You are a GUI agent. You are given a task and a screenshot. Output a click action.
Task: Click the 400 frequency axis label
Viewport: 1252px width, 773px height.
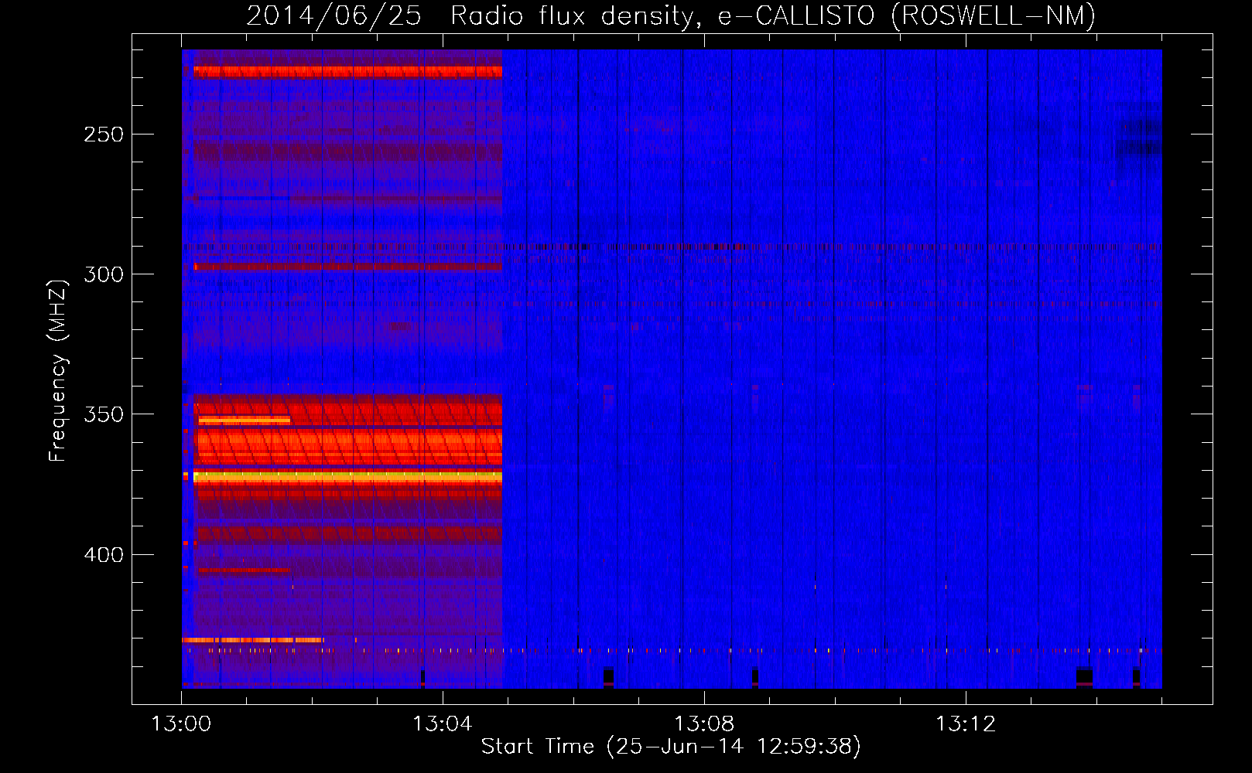104,555
